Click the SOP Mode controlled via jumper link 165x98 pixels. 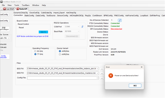[32, 36]
